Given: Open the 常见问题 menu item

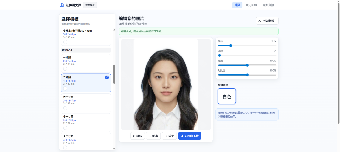Looking at the screenshot, I should [x=251, y=5].
